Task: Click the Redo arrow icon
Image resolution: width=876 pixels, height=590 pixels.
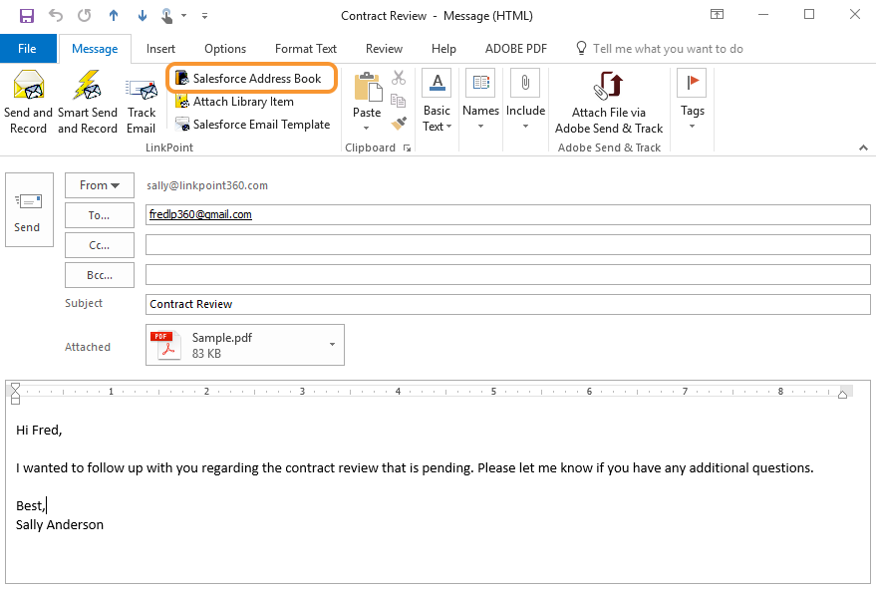Action: 85,16
